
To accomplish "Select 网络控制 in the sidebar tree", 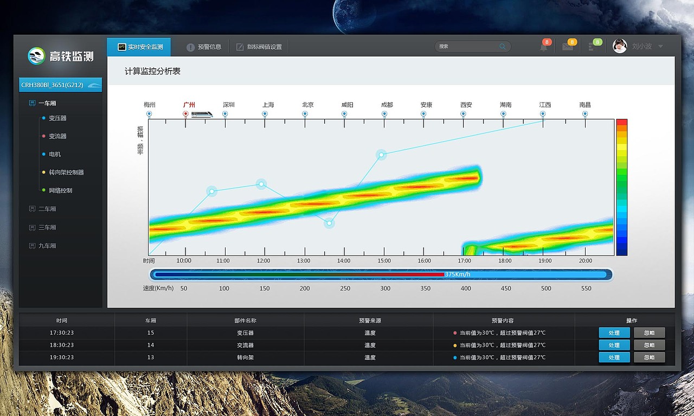I will [x=60, y=190].
